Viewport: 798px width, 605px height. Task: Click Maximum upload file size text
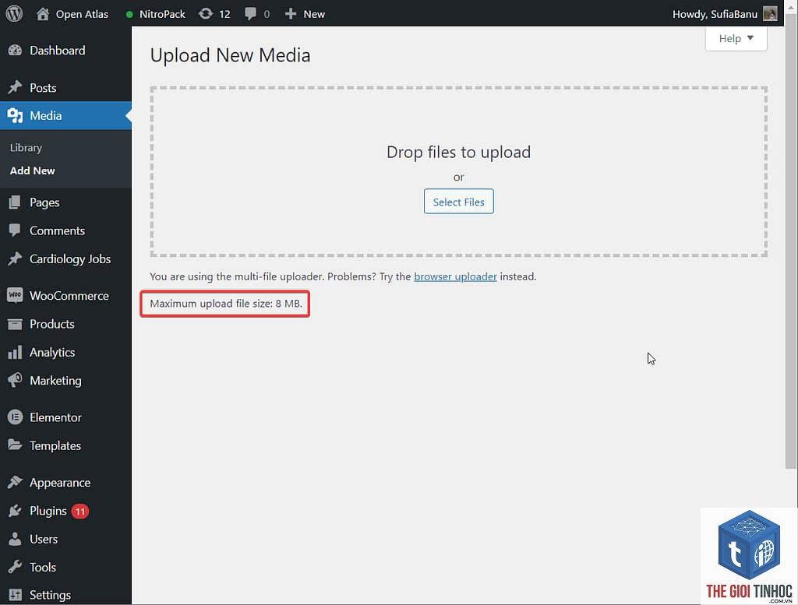tap(226, 304)
